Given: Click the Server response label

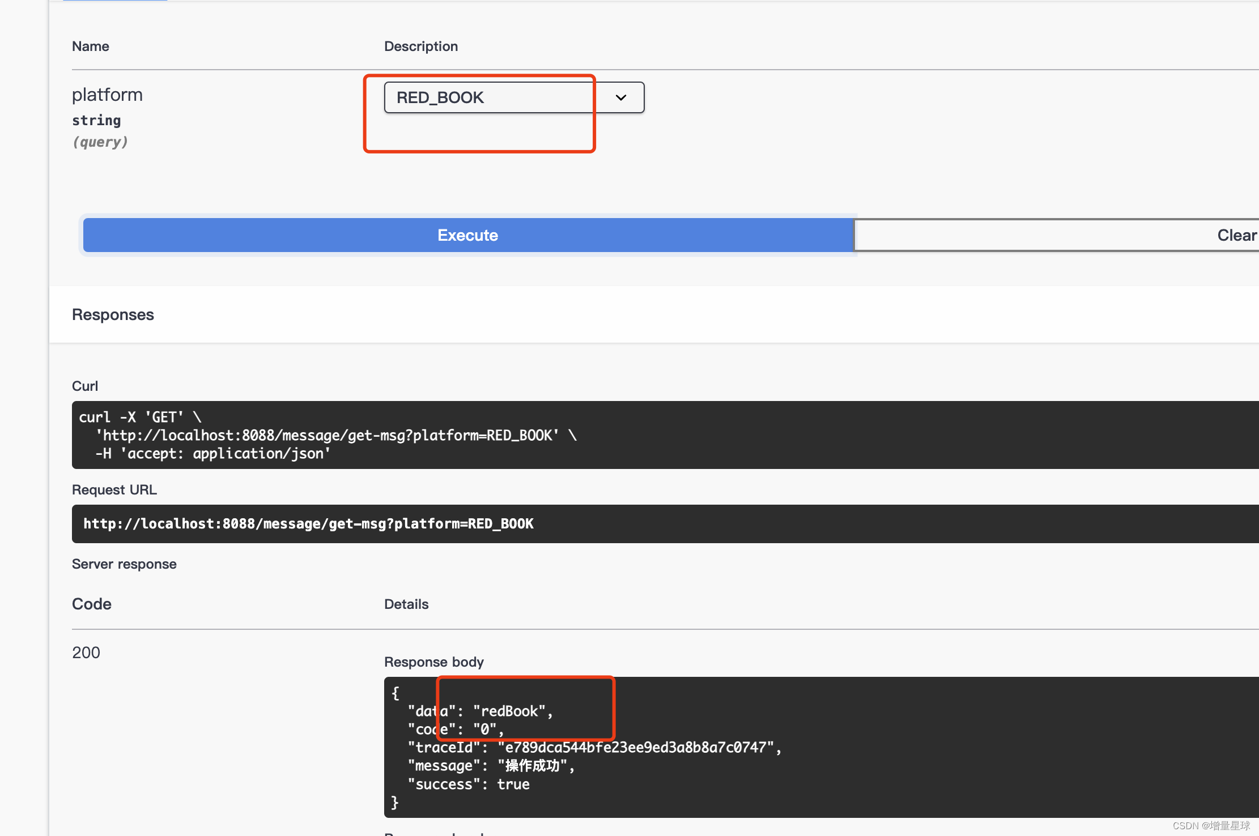Looking at the screenshot, I should click(124, 564).
